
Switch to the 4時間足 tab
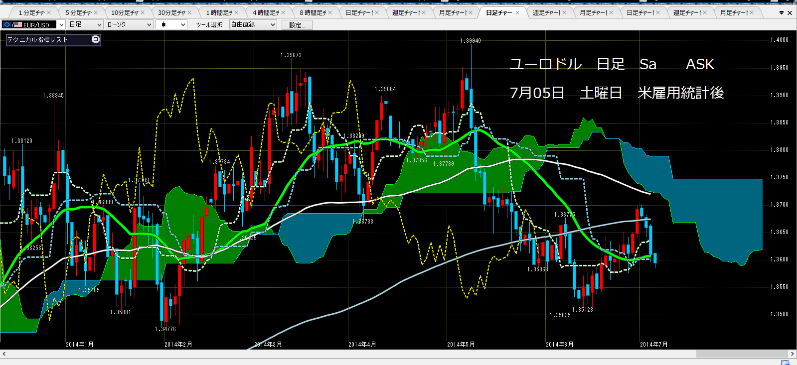(x=266, y=13)
